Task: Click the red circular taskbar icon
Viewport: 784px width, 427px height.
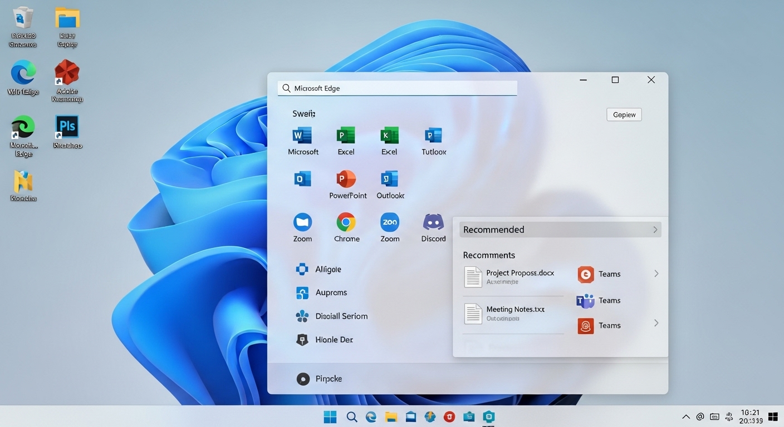Action: [449, 416]
